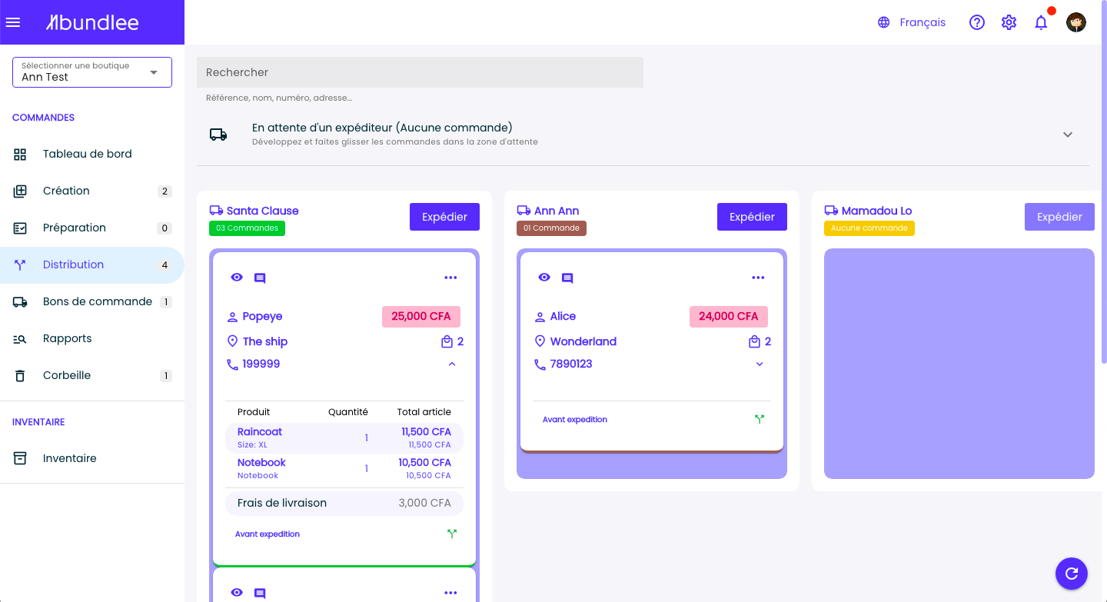Image resolution: width=1107 pixels, height=602 pixels.
Task: Open more options for Popeye order
Action: pyautogui.click(x=450, y=278)
